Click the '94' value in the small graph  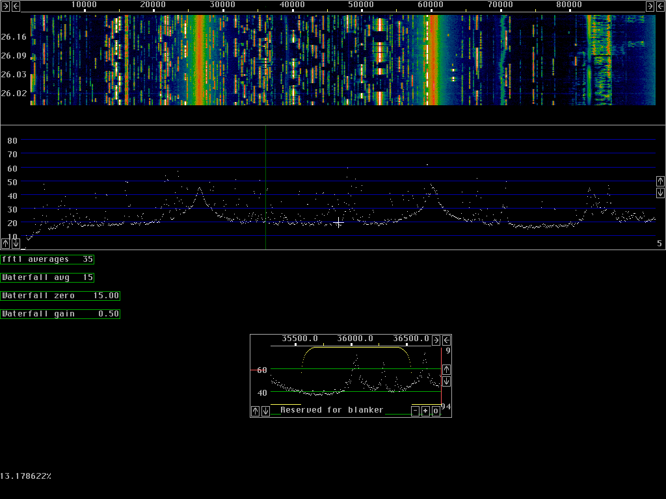coord(446,407)
